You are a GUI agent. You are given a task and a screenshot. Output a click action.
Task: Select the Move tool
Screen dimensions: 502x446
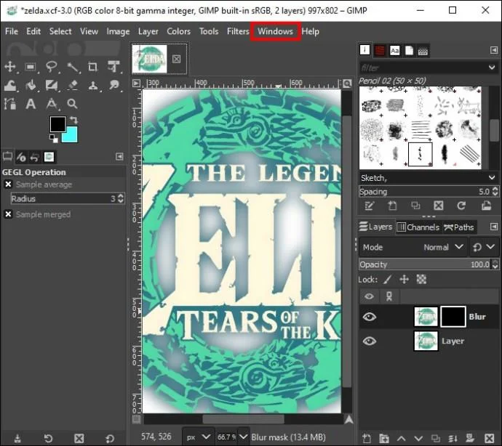(x=10, y=67)
